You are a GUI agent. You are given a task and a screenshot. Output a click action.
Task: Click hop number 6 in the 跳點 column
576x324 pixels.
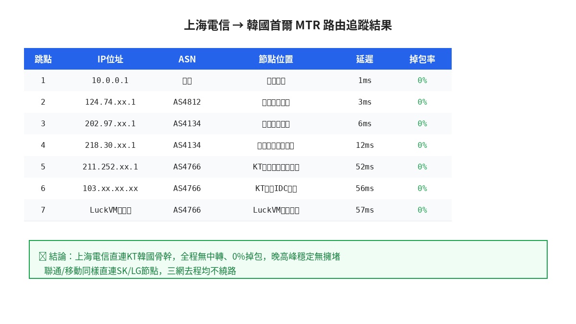coord(43,189)
